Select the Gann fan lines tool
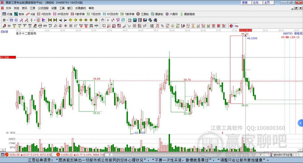The width and height of the screenshot is (303, 163). tap(109, 26)
